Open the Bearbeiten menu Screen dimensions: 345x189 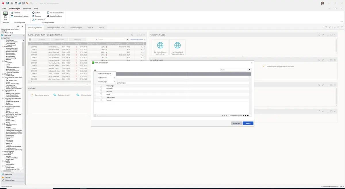pos(27,9)
